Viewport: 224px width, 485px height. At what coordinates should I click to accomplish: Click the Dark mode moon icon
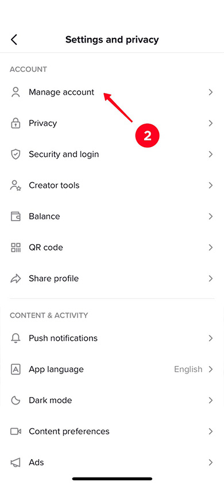pyautogui.click(x=16, y=401)
